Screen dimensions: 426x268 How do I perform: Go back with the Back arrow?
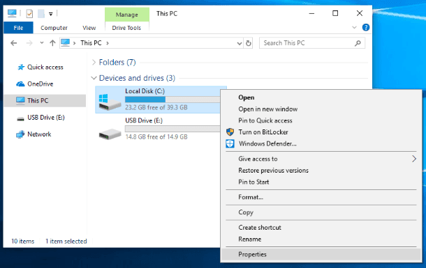click(13, 43)
